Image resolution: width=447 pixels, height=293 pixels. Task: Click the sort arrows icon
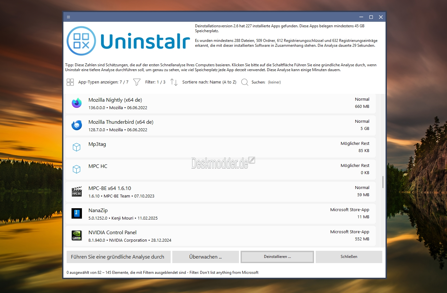pyautogui.click(x=174, y=82)
